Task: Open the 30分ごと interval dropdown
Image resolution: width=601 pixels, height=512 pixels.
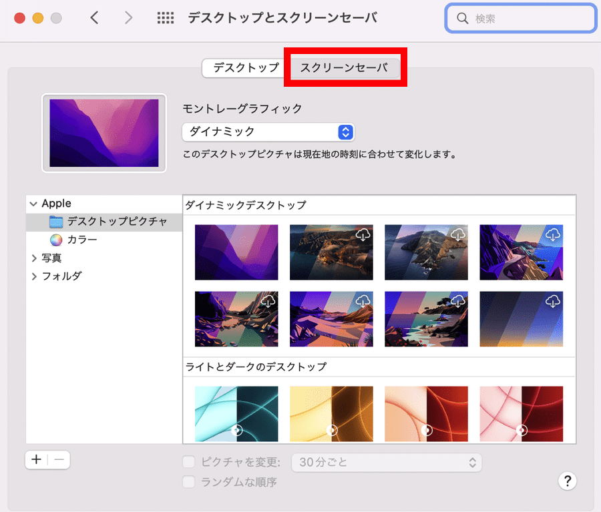Action: coord(387,462)
